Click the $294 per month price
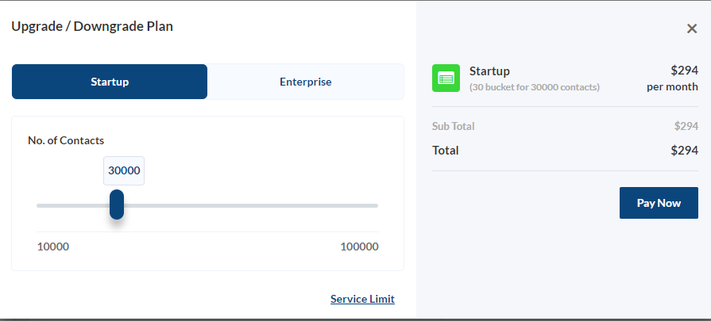The height and width of the screenshot is (321, 711). coord(672,78)
